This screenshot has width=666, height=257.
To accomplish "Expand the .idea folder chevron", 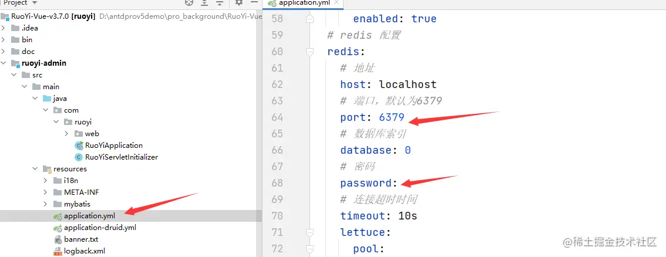I will click(x=4, y=28).
